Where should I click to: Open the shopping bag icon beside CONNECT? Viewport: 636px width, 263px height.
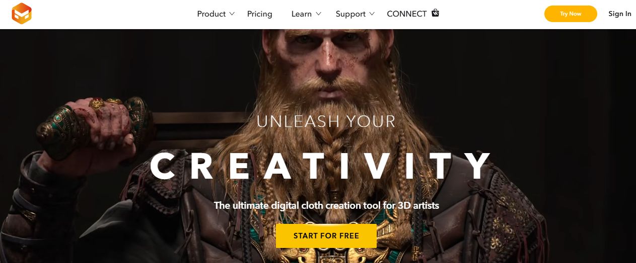point(436,13)
